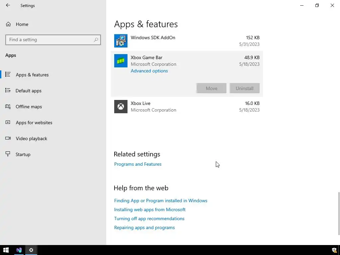The height and width of the screenshot is (255, 340).
Task: Select the Video playback sidebar icon
Action: pos(8,138)
